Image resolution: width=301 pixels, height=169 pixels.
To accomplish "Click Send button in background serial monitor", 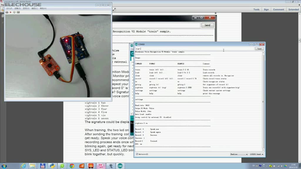I will tap(207, 25).
